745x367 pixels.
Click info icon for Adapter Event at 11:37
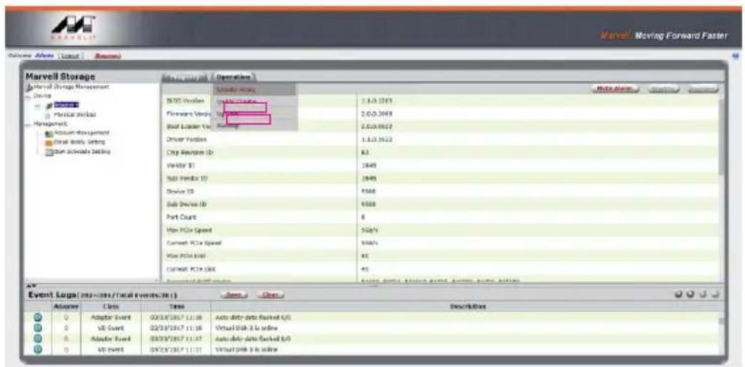click(38, 339)
